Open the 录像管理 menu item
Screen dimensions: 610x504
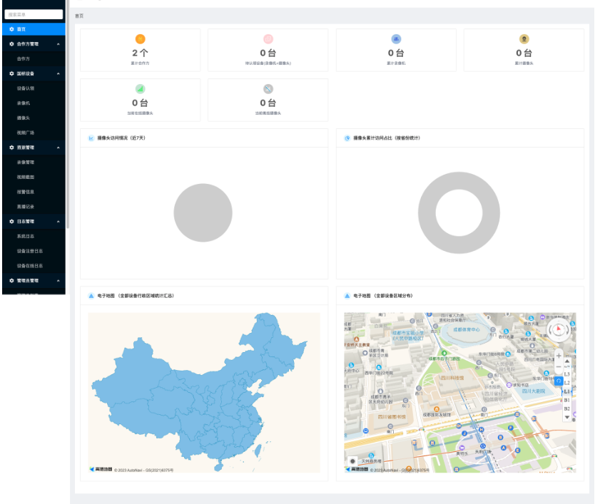(x=26, y=163)
